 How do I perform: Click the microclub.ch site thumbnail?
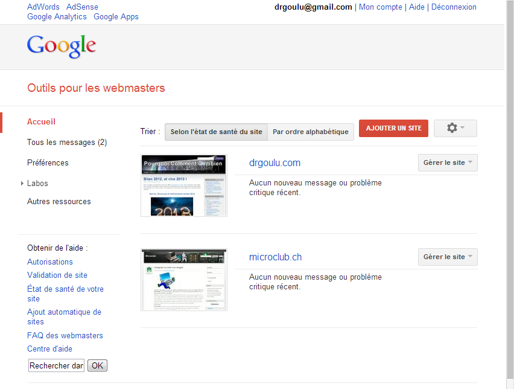[184, 280]
